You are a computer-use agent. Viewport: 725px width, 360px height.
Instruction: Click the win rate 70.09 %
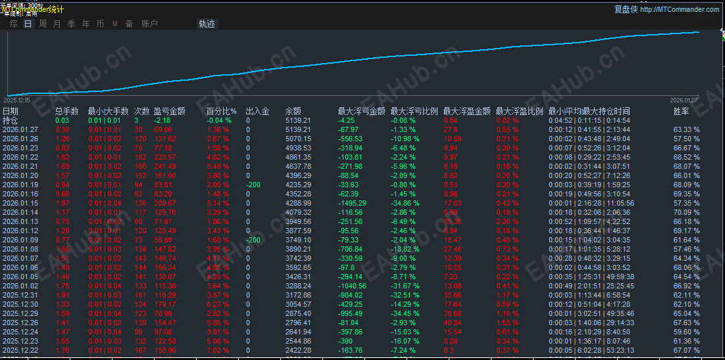(x=687, y=212)
